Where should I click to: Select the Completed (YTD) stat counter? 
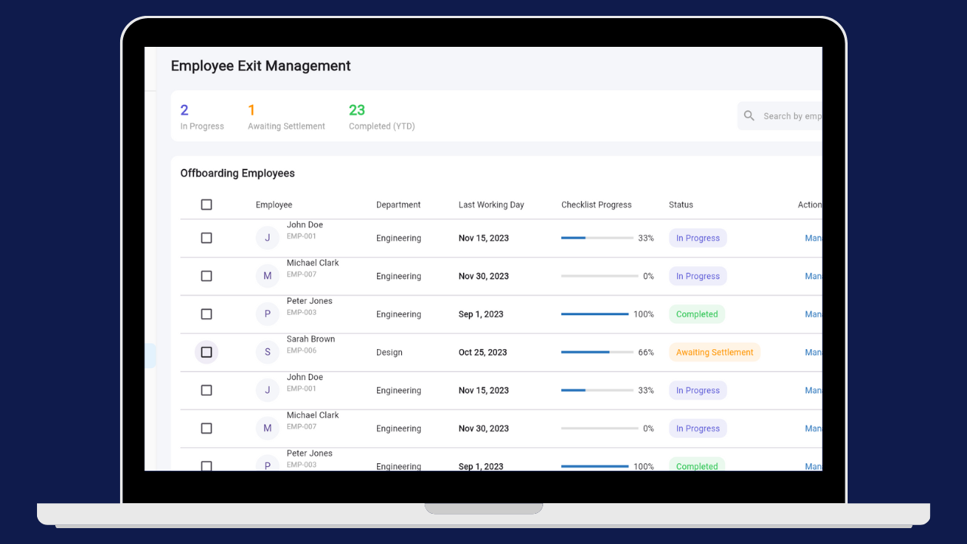[x=382, y=116]
